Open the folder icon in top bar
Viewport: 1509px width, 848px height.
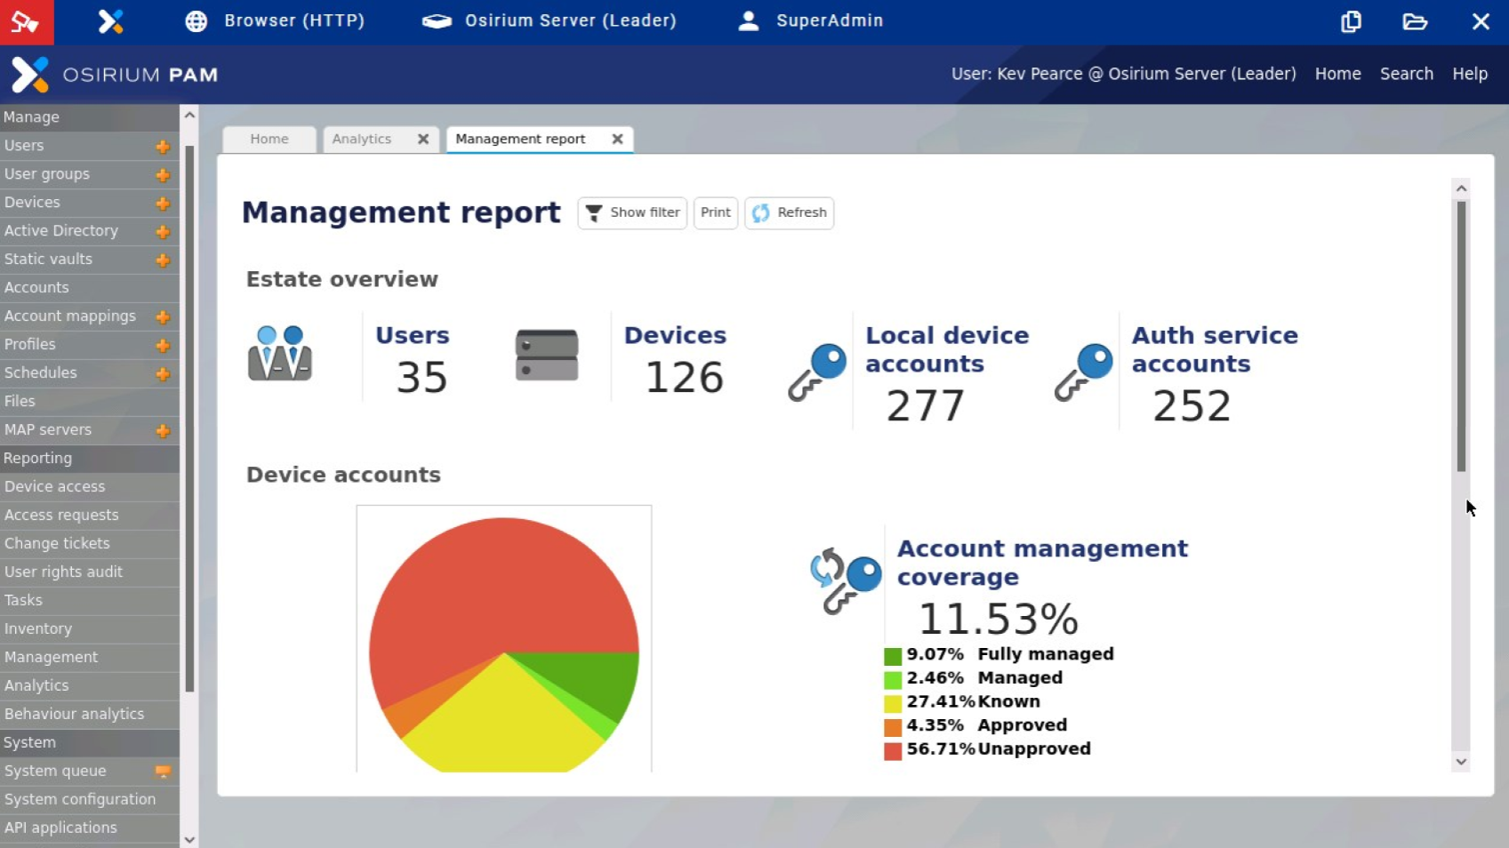[x=1415, y=21]
